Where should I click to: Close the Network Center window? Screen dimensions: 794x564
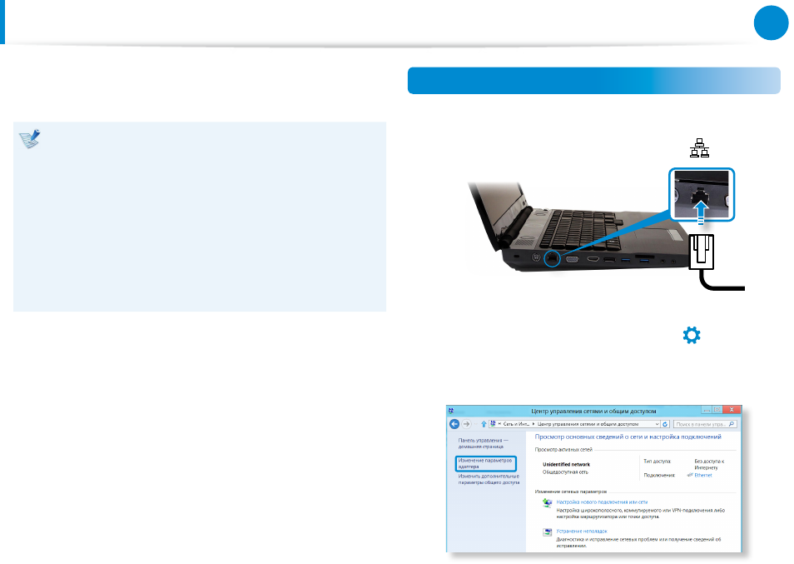tap(732, 409)
